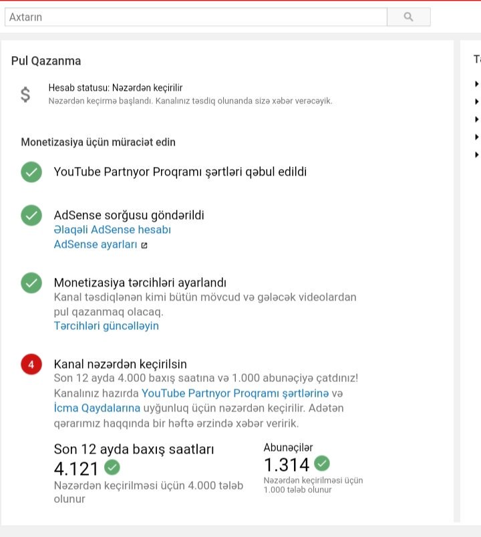Click green checkmark beside AdSense sorğusu göndərildi

point(31,216)
